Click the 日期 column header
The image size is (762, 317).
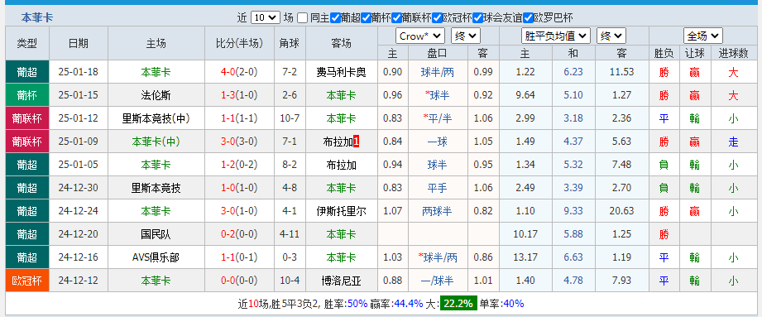(x=79, y=43)
